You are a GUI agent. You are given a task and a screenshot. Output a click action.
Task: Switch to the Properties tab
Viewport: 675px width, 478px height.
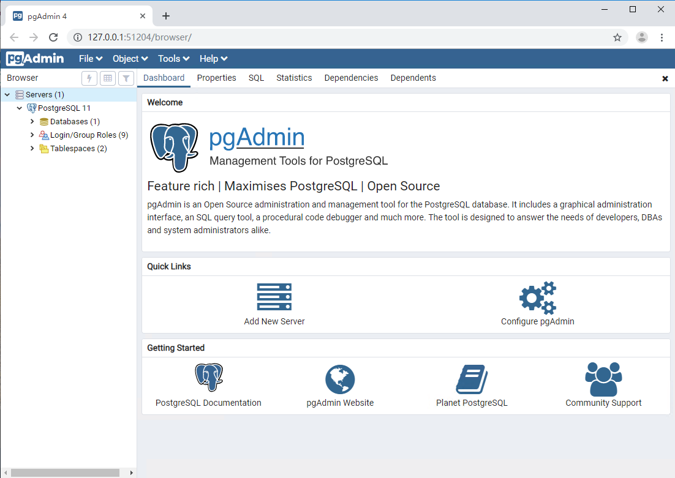[217, 78]
